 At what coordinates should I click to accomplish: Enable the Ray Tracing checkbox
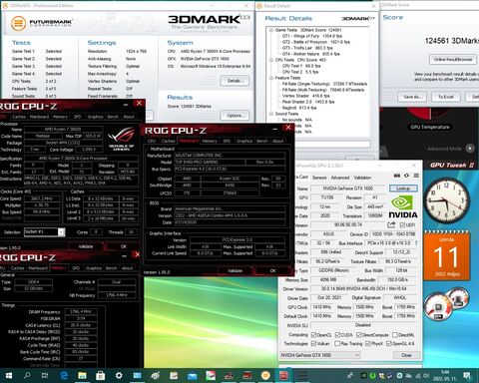[x=337, y=343]
